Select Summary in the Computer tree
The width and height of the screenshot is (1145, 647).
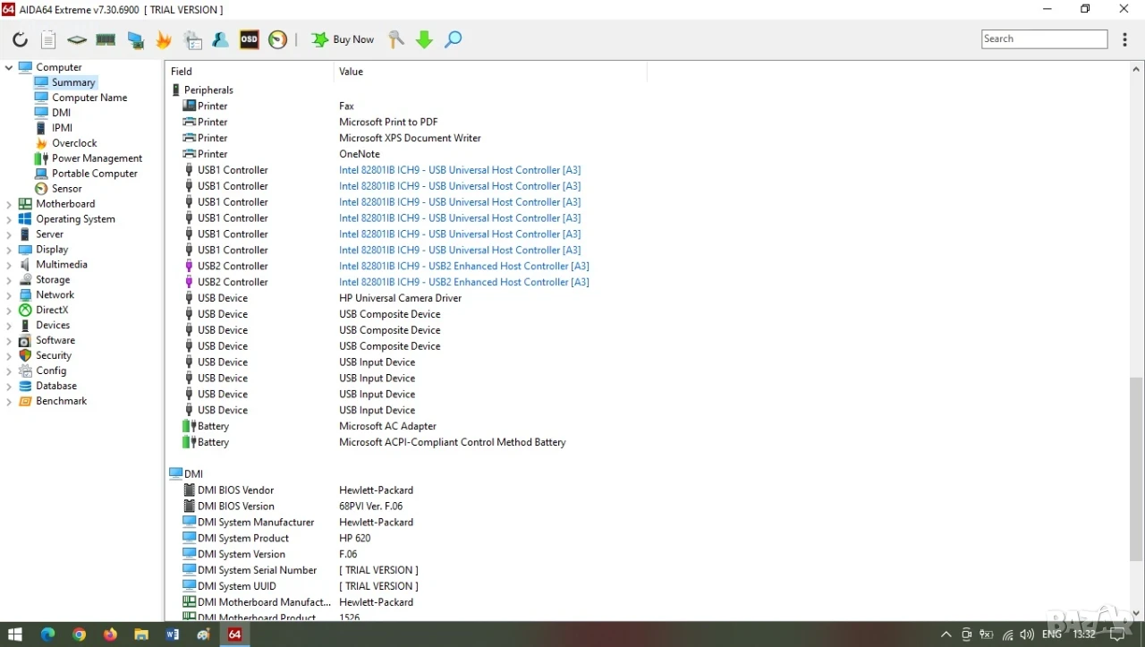72,82
